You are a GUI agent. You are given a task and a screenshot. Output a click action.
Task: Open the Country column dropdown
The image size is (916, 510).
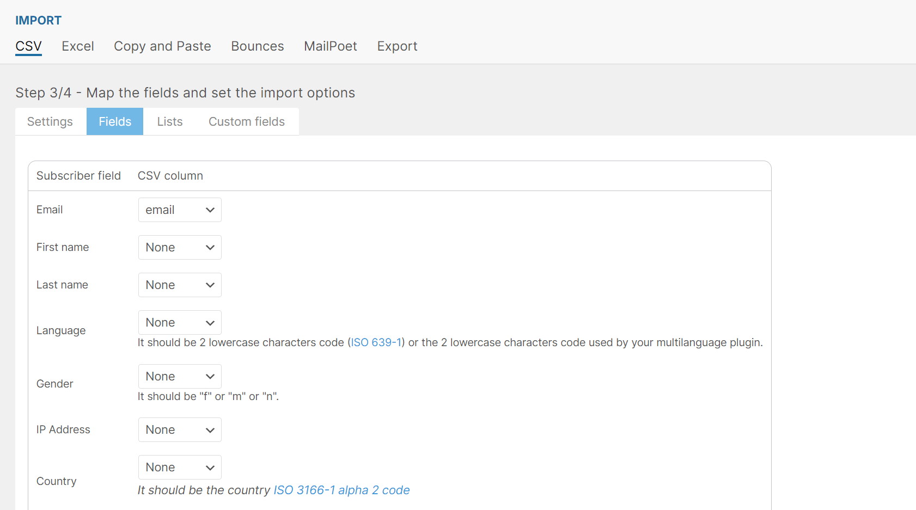point(179,467)
